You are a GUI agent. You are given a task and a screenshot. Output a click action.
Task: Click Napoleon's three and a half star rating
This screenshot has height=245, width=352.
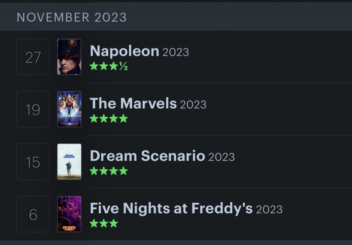coord(109,66)
